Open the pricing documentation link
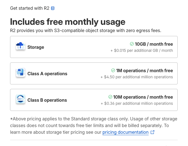188x146 pixels. coord(125,132)
